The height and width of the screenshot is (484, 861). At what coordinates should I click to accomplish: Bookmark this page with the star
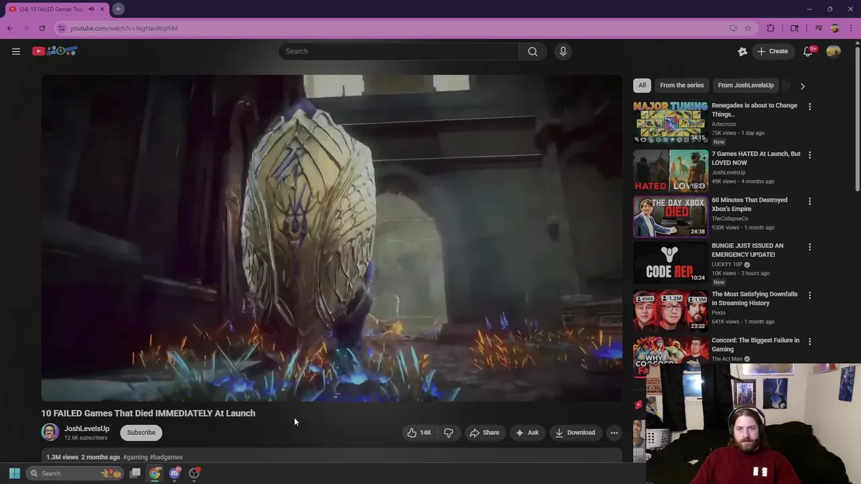(748, 28)
